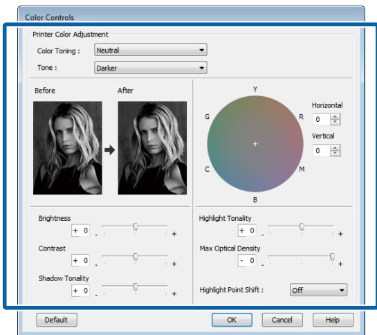Click the Brightness value input box
The image size is (377, 335).
pyautogui.click(x=80, y=230)
